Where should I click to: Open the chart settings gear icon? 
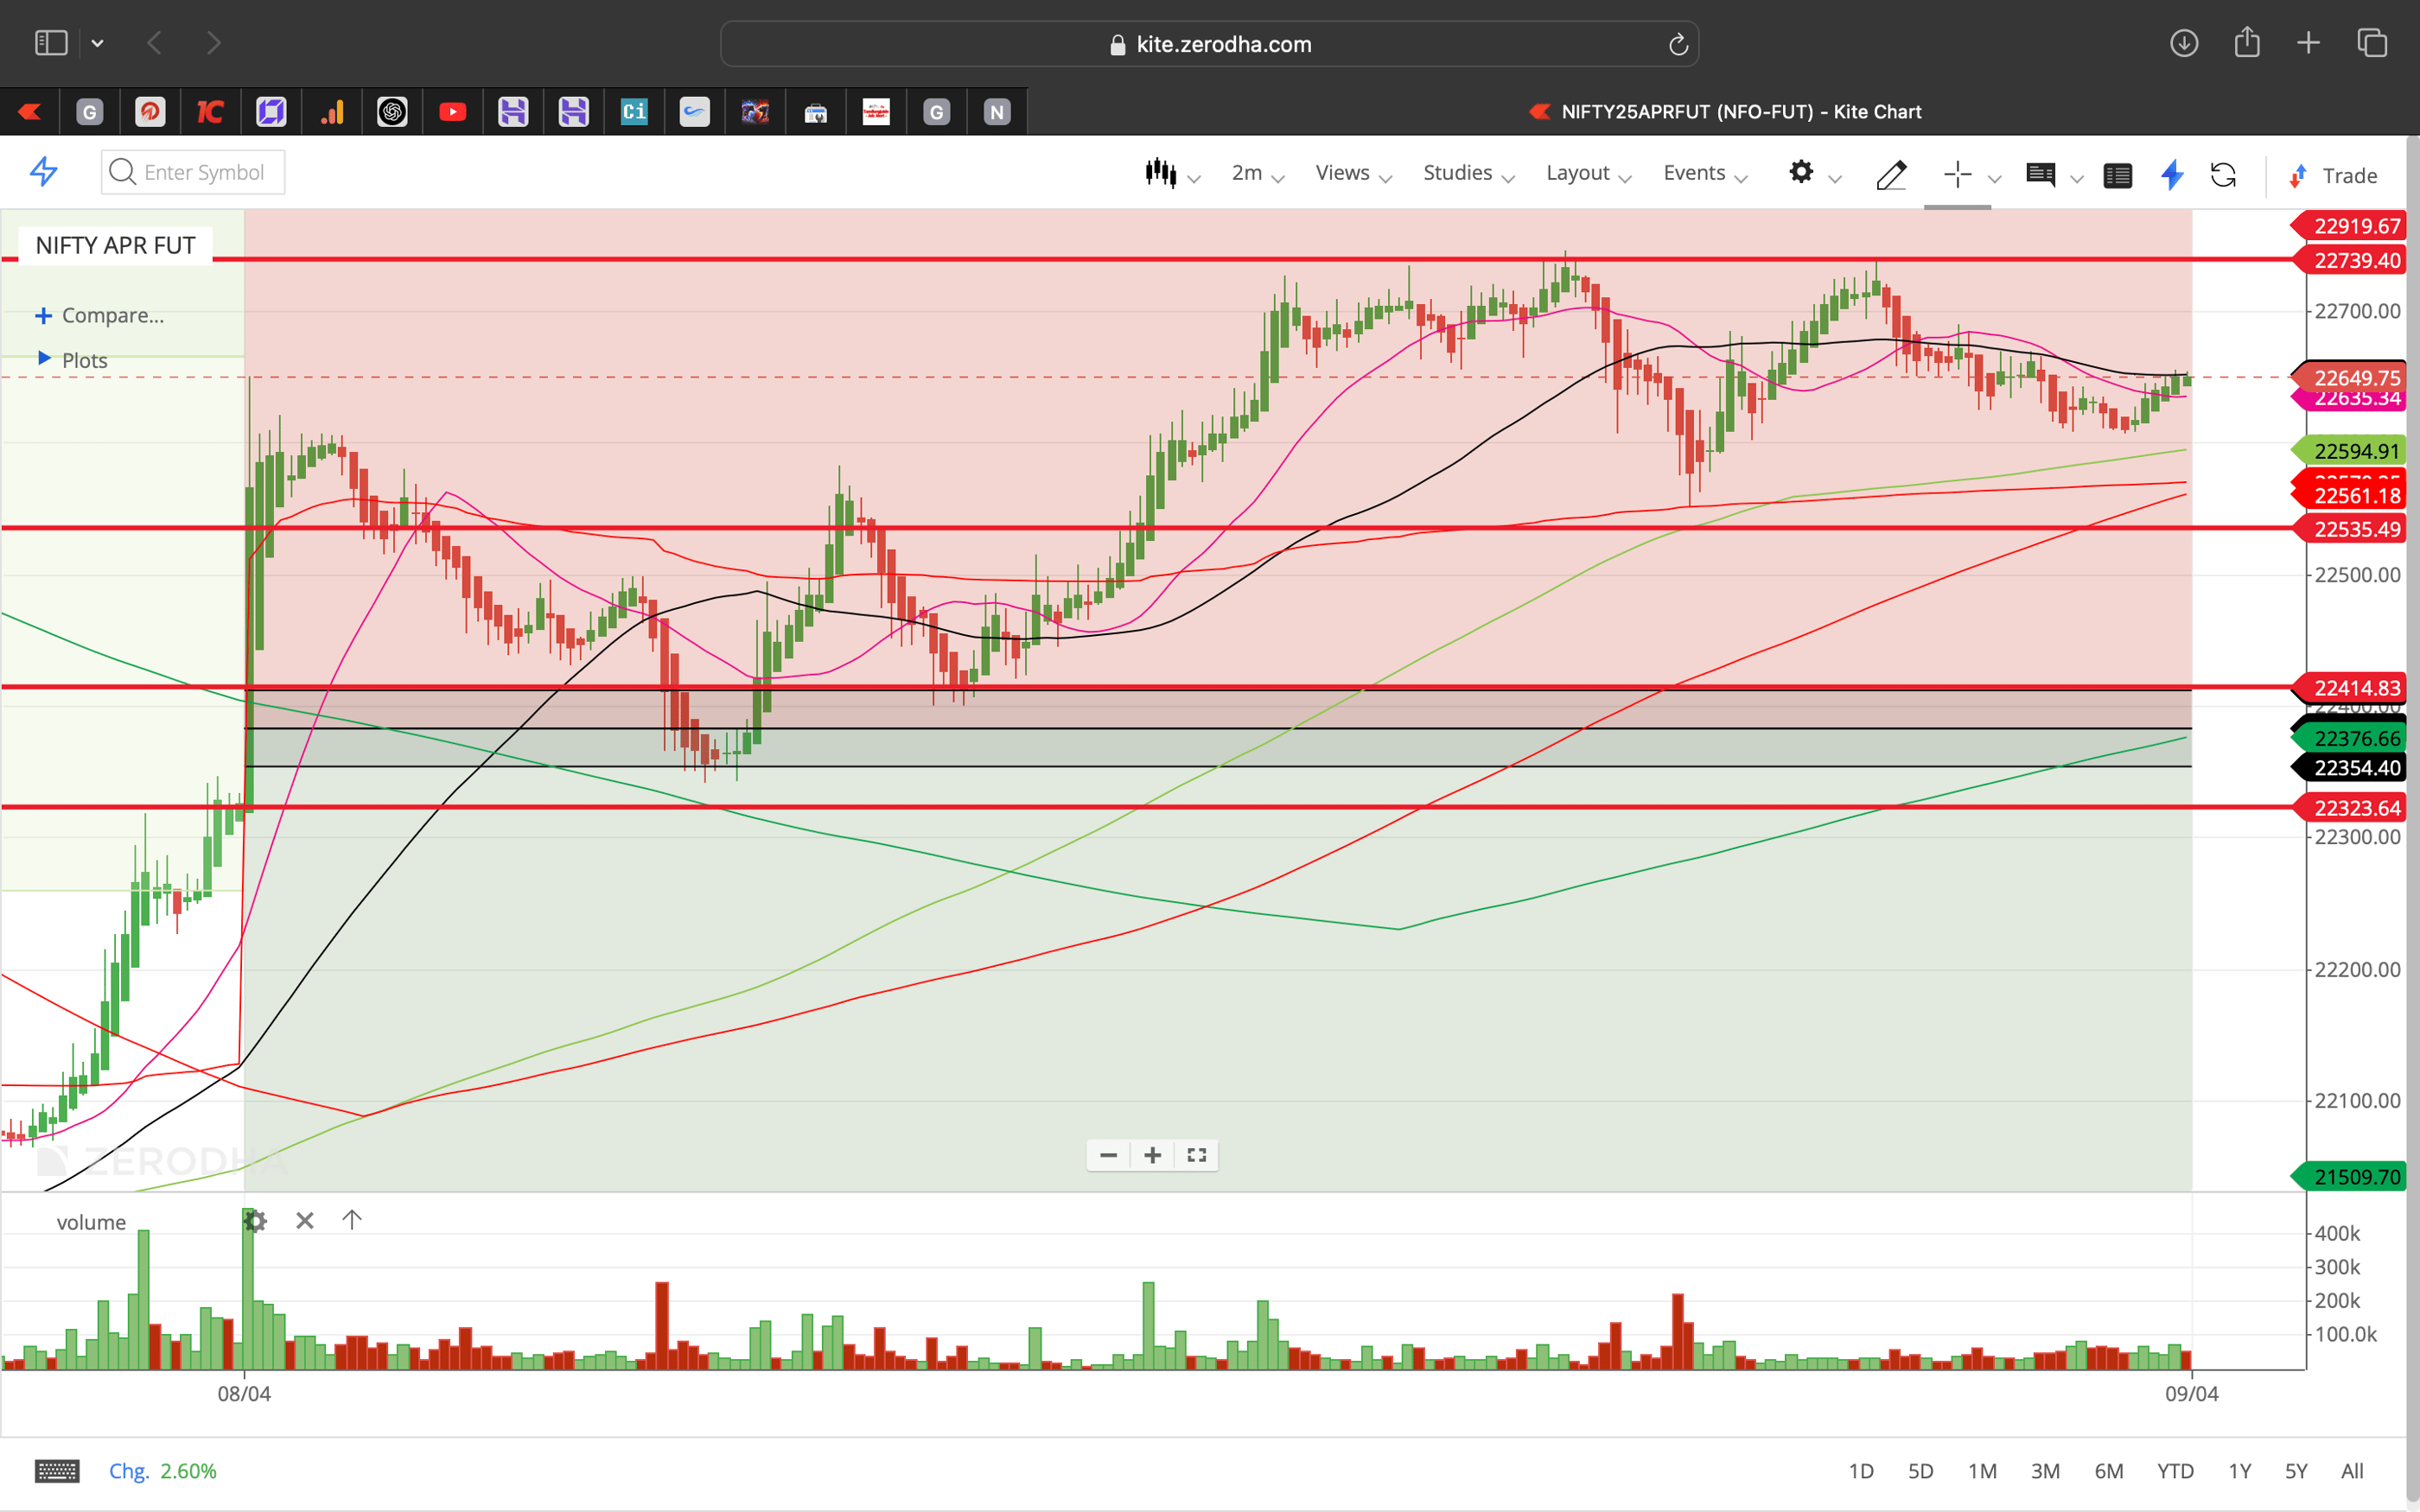1802,173
